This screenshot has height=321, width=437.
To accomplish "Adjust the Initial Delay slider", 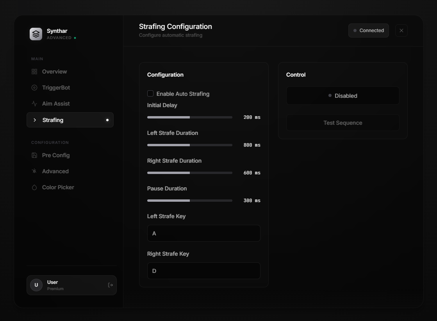I will click(189, 117).
